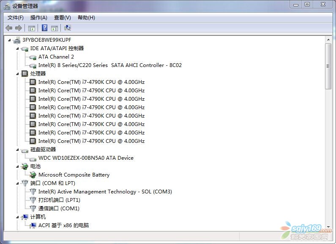Select Intel 8 Series/C220 SATA AHCI Controller text

tap(110, 65)
